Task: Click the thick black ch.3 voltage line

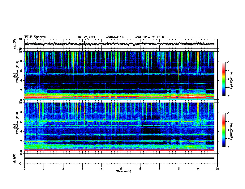Action: coord(119,158)
